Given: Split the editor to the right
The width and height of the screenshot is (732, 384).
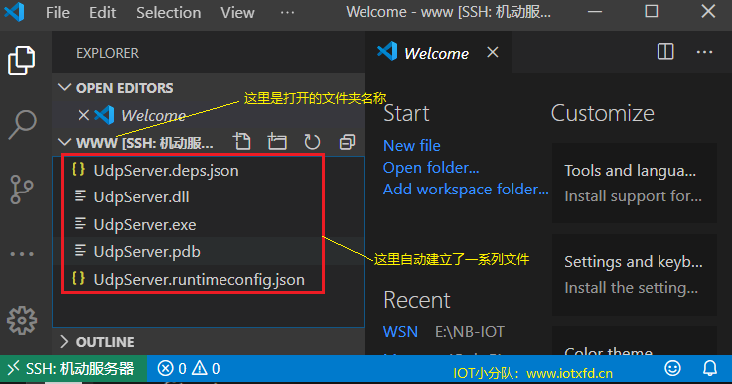Looking at the screenshot, I should pos(665,52).
